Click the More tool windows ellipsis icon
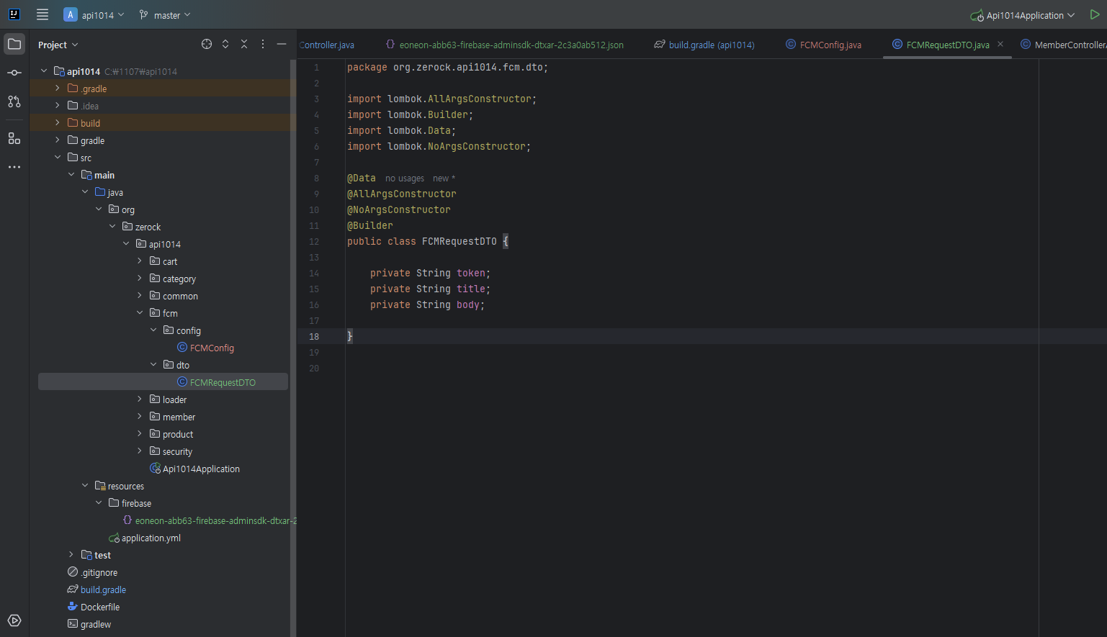Viewport: 1107px width, 637px height. [14, 167]
